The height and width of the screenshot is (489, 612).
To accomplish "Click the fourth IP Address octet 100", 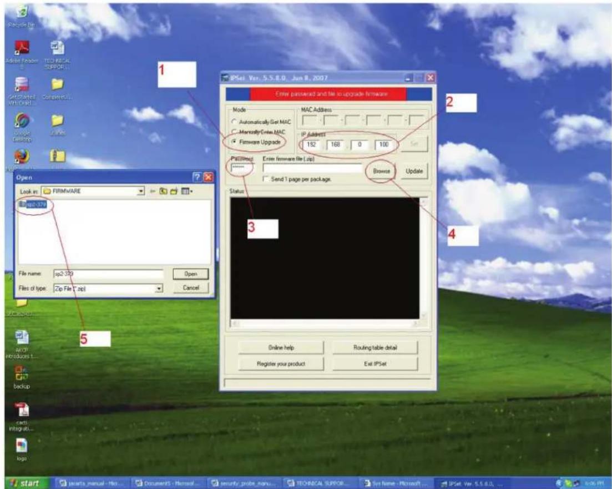I will (383, 144).
